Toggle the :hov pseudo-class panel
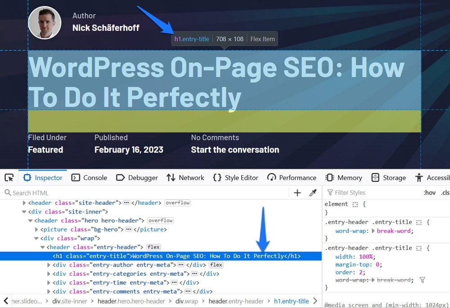450x308 pixels. pyautogui.click(x=429, y=193)
